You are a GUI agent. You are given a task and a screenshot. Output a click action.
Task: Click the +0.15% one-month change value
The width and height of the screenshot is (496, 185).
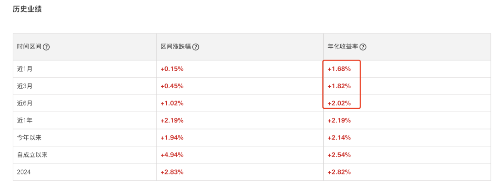tap(172, 69)
